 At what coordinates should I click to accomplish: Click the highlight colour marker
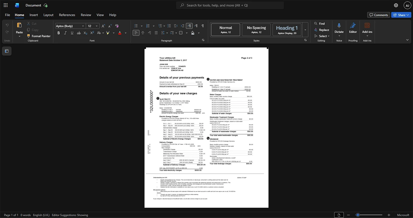(108, 33)
